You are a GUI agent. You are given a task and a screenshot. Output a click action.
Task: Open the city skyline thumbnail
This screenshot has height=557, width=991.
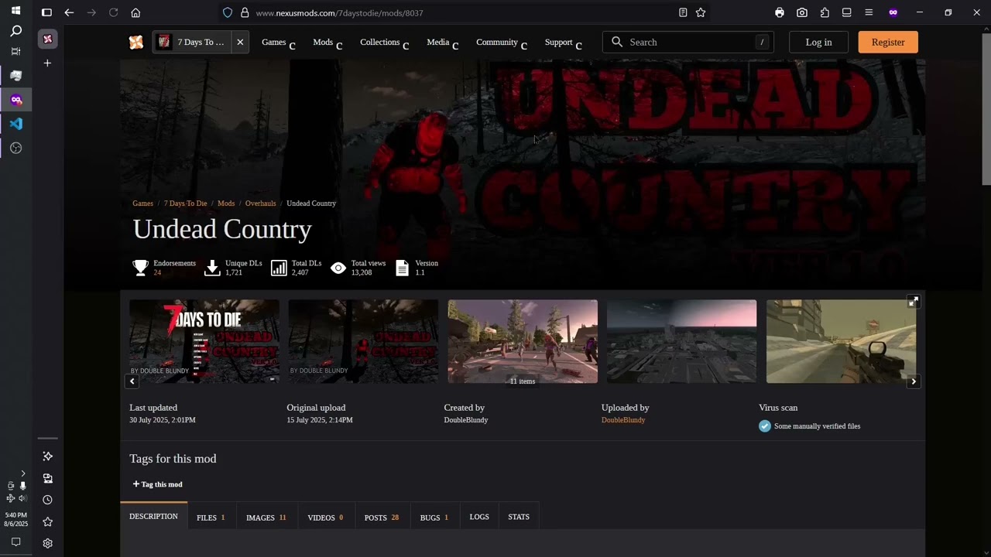pyautogui.click(x=681, y=341)
